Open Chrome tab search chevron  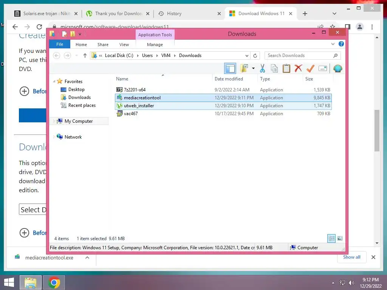pos(334,14)
